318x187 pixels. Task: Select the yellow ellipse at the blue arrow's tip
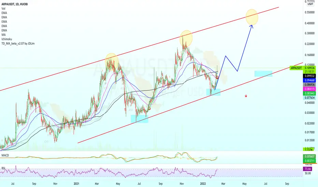click(x=252, y=17)
